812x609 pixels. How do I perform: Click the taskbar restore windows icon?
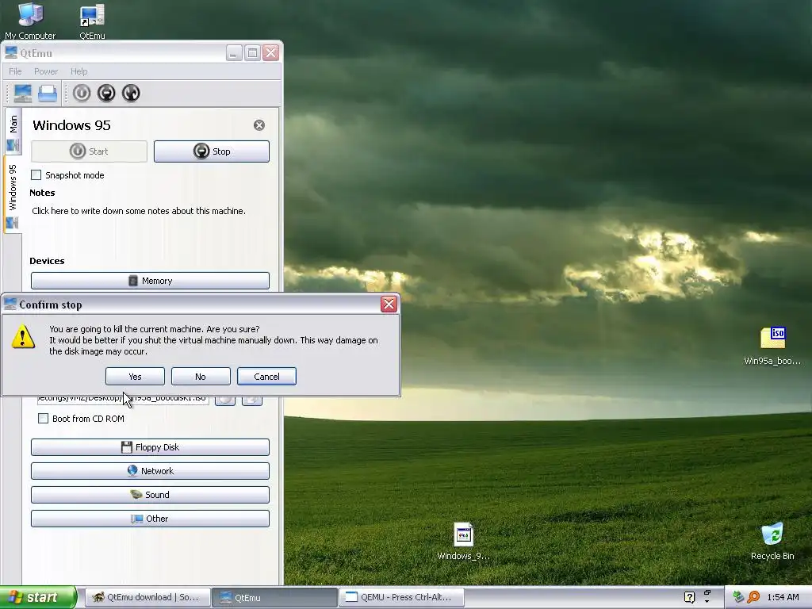(x=707, y=593)
